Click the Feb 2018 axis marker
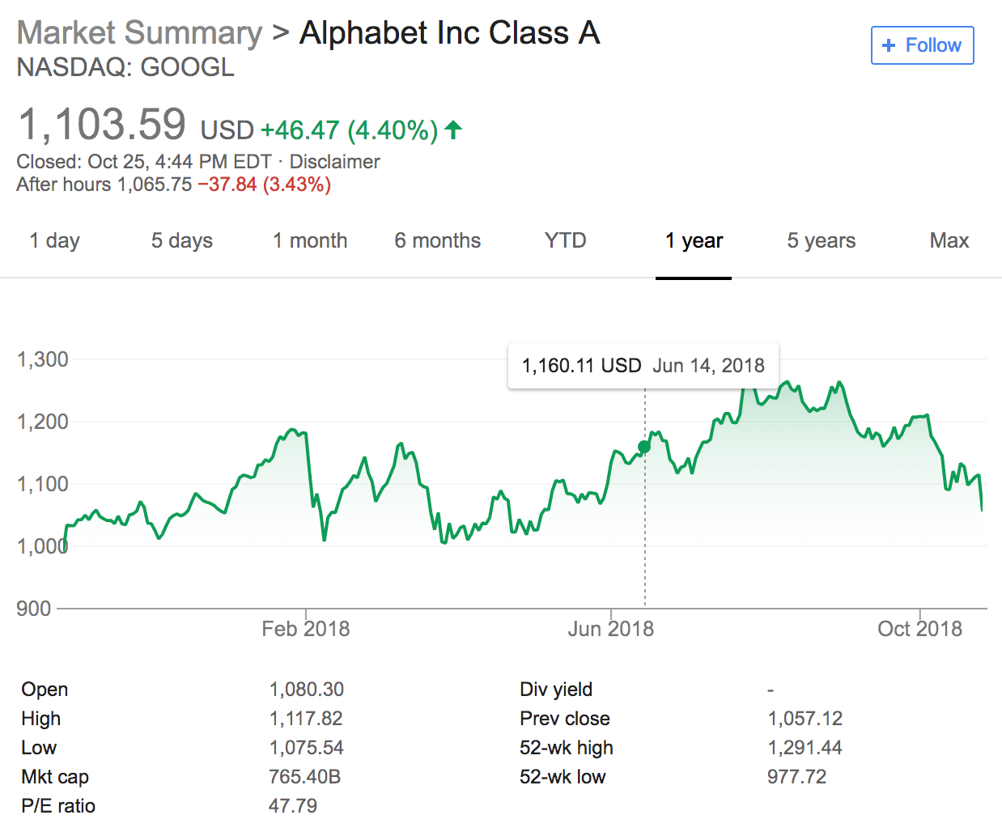The height and width of the screenshot is (832, 1002). [x=306, y=629]
